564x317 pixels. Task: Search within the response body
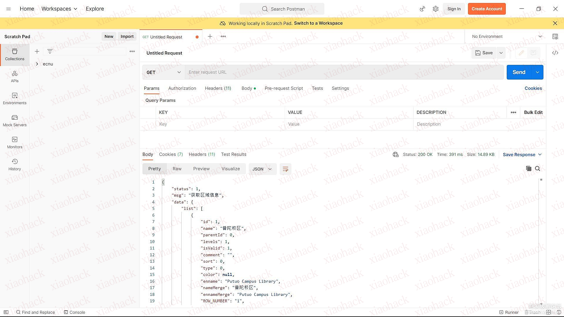(x=538, y=168)
